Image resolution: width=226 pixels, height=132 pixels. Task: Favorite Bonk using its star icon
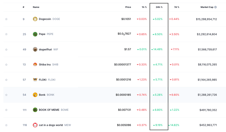[6, 95]
